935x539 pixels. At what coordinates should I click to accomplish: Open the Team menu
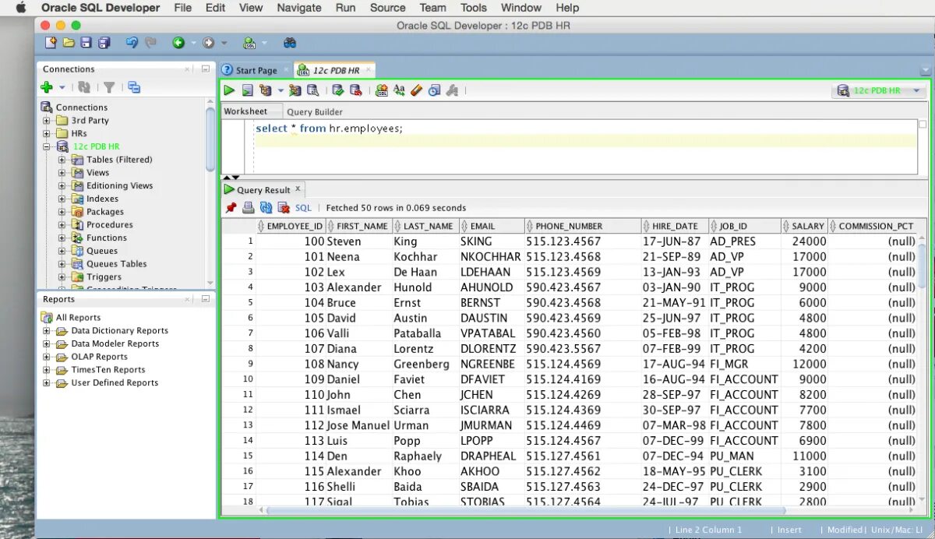pos(432,8)
